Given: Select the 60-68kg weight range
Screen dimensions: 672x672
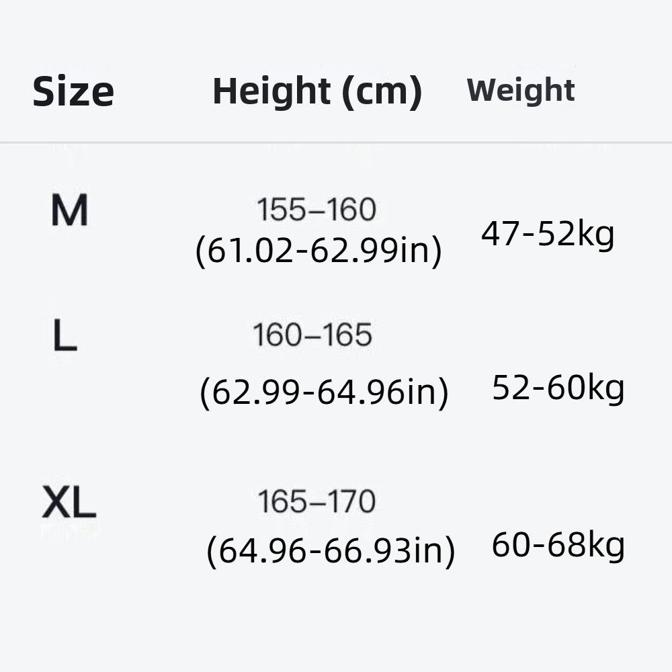Looking at the screenshot, I should (x=558, y=545).
